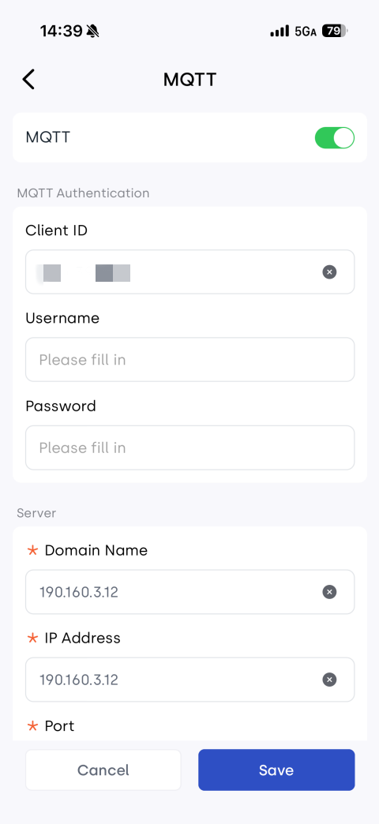This screenshot has height=824, width=379.
Task: Clear the IP Address field
Action: pos(329,680)
